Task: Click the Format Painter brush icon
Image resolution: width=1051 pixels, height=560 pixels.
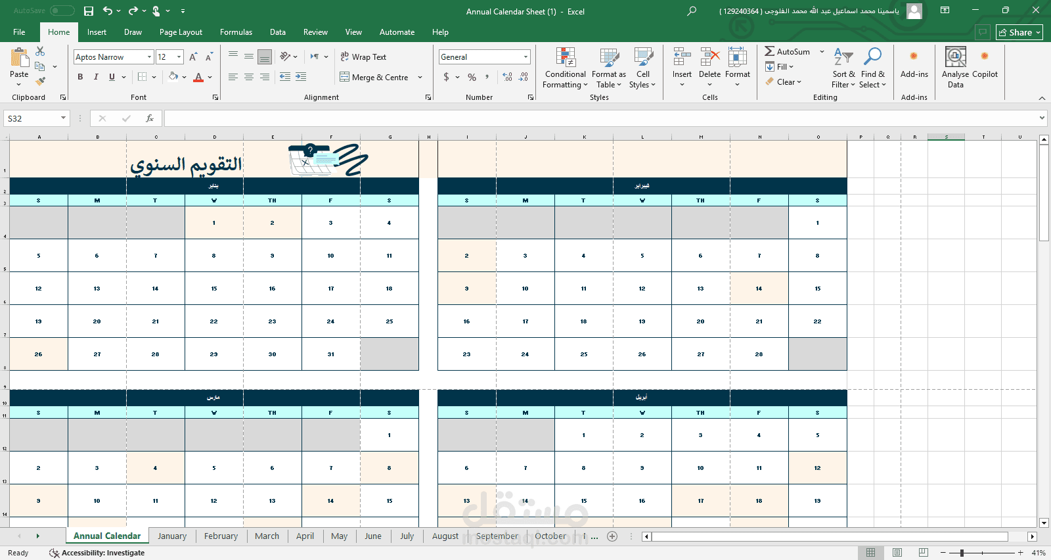Action: (x=41, y=82)
